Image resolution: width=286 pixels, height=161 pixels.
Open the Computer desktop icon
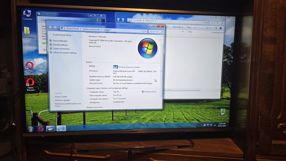[27, 15]
